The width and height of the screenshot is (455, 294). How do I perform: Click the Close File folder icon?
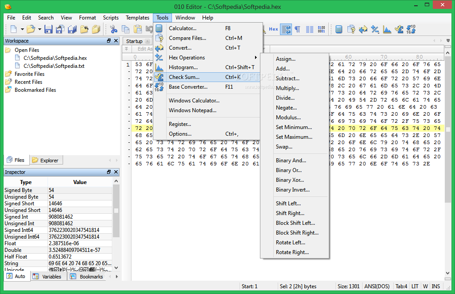click(84, 29)
